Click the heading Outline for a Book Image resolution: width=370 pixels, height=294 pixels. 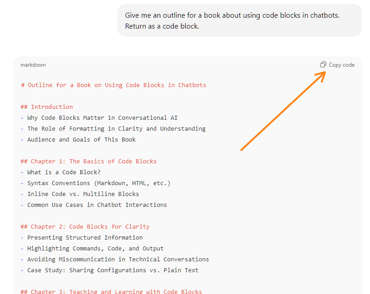point(113,85)
